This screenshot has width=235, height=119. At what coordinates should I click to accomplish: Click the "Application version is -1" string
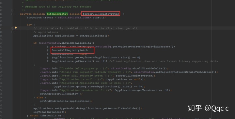coord(86,90)
